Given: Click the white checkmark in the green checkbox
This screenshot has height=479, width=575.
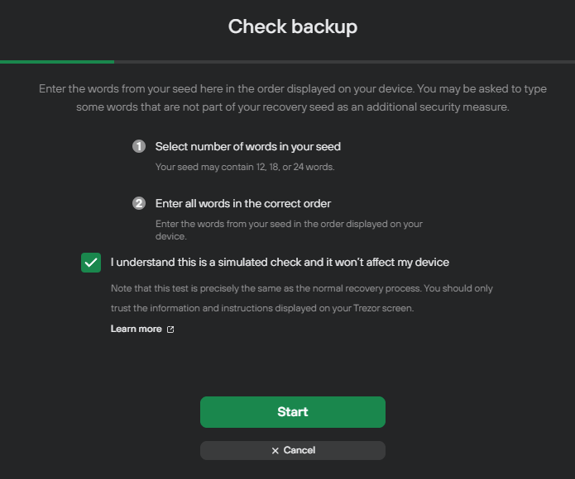Looking at the screenshot, I should (91, 263).
